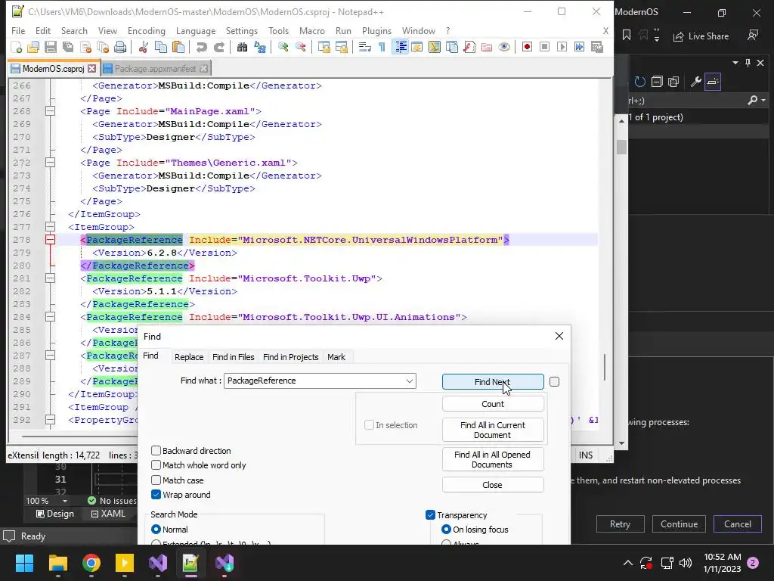Collapse fold at line 281
Viewport: 774px width, 581px height.
click(51, 278)
